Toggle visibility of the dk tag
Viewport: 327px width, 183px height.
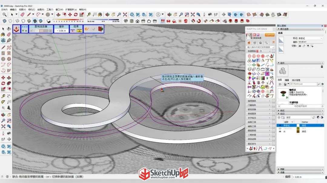pyautogui.click(x=280, y=131)
